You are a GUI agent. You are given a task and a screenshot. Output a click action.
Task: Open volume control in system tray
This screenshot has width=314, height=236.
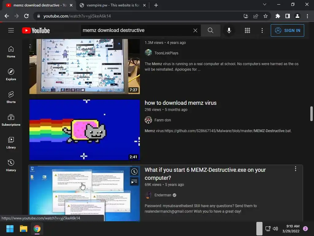click(x=275, y=229)
